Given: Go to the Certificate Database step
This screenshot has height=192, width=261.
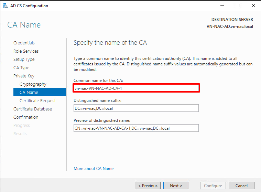Looking at the screenshot, I should pos(33,109).
